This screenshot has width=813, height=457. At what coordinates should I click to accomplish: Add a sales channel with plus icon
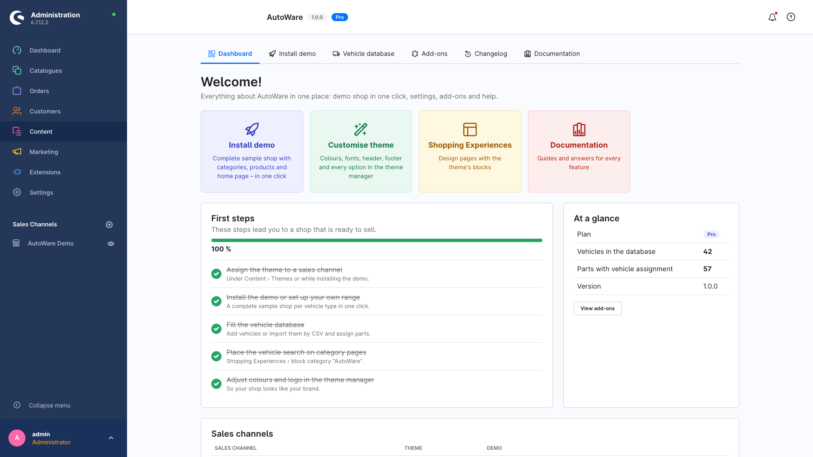click(109, 225)
